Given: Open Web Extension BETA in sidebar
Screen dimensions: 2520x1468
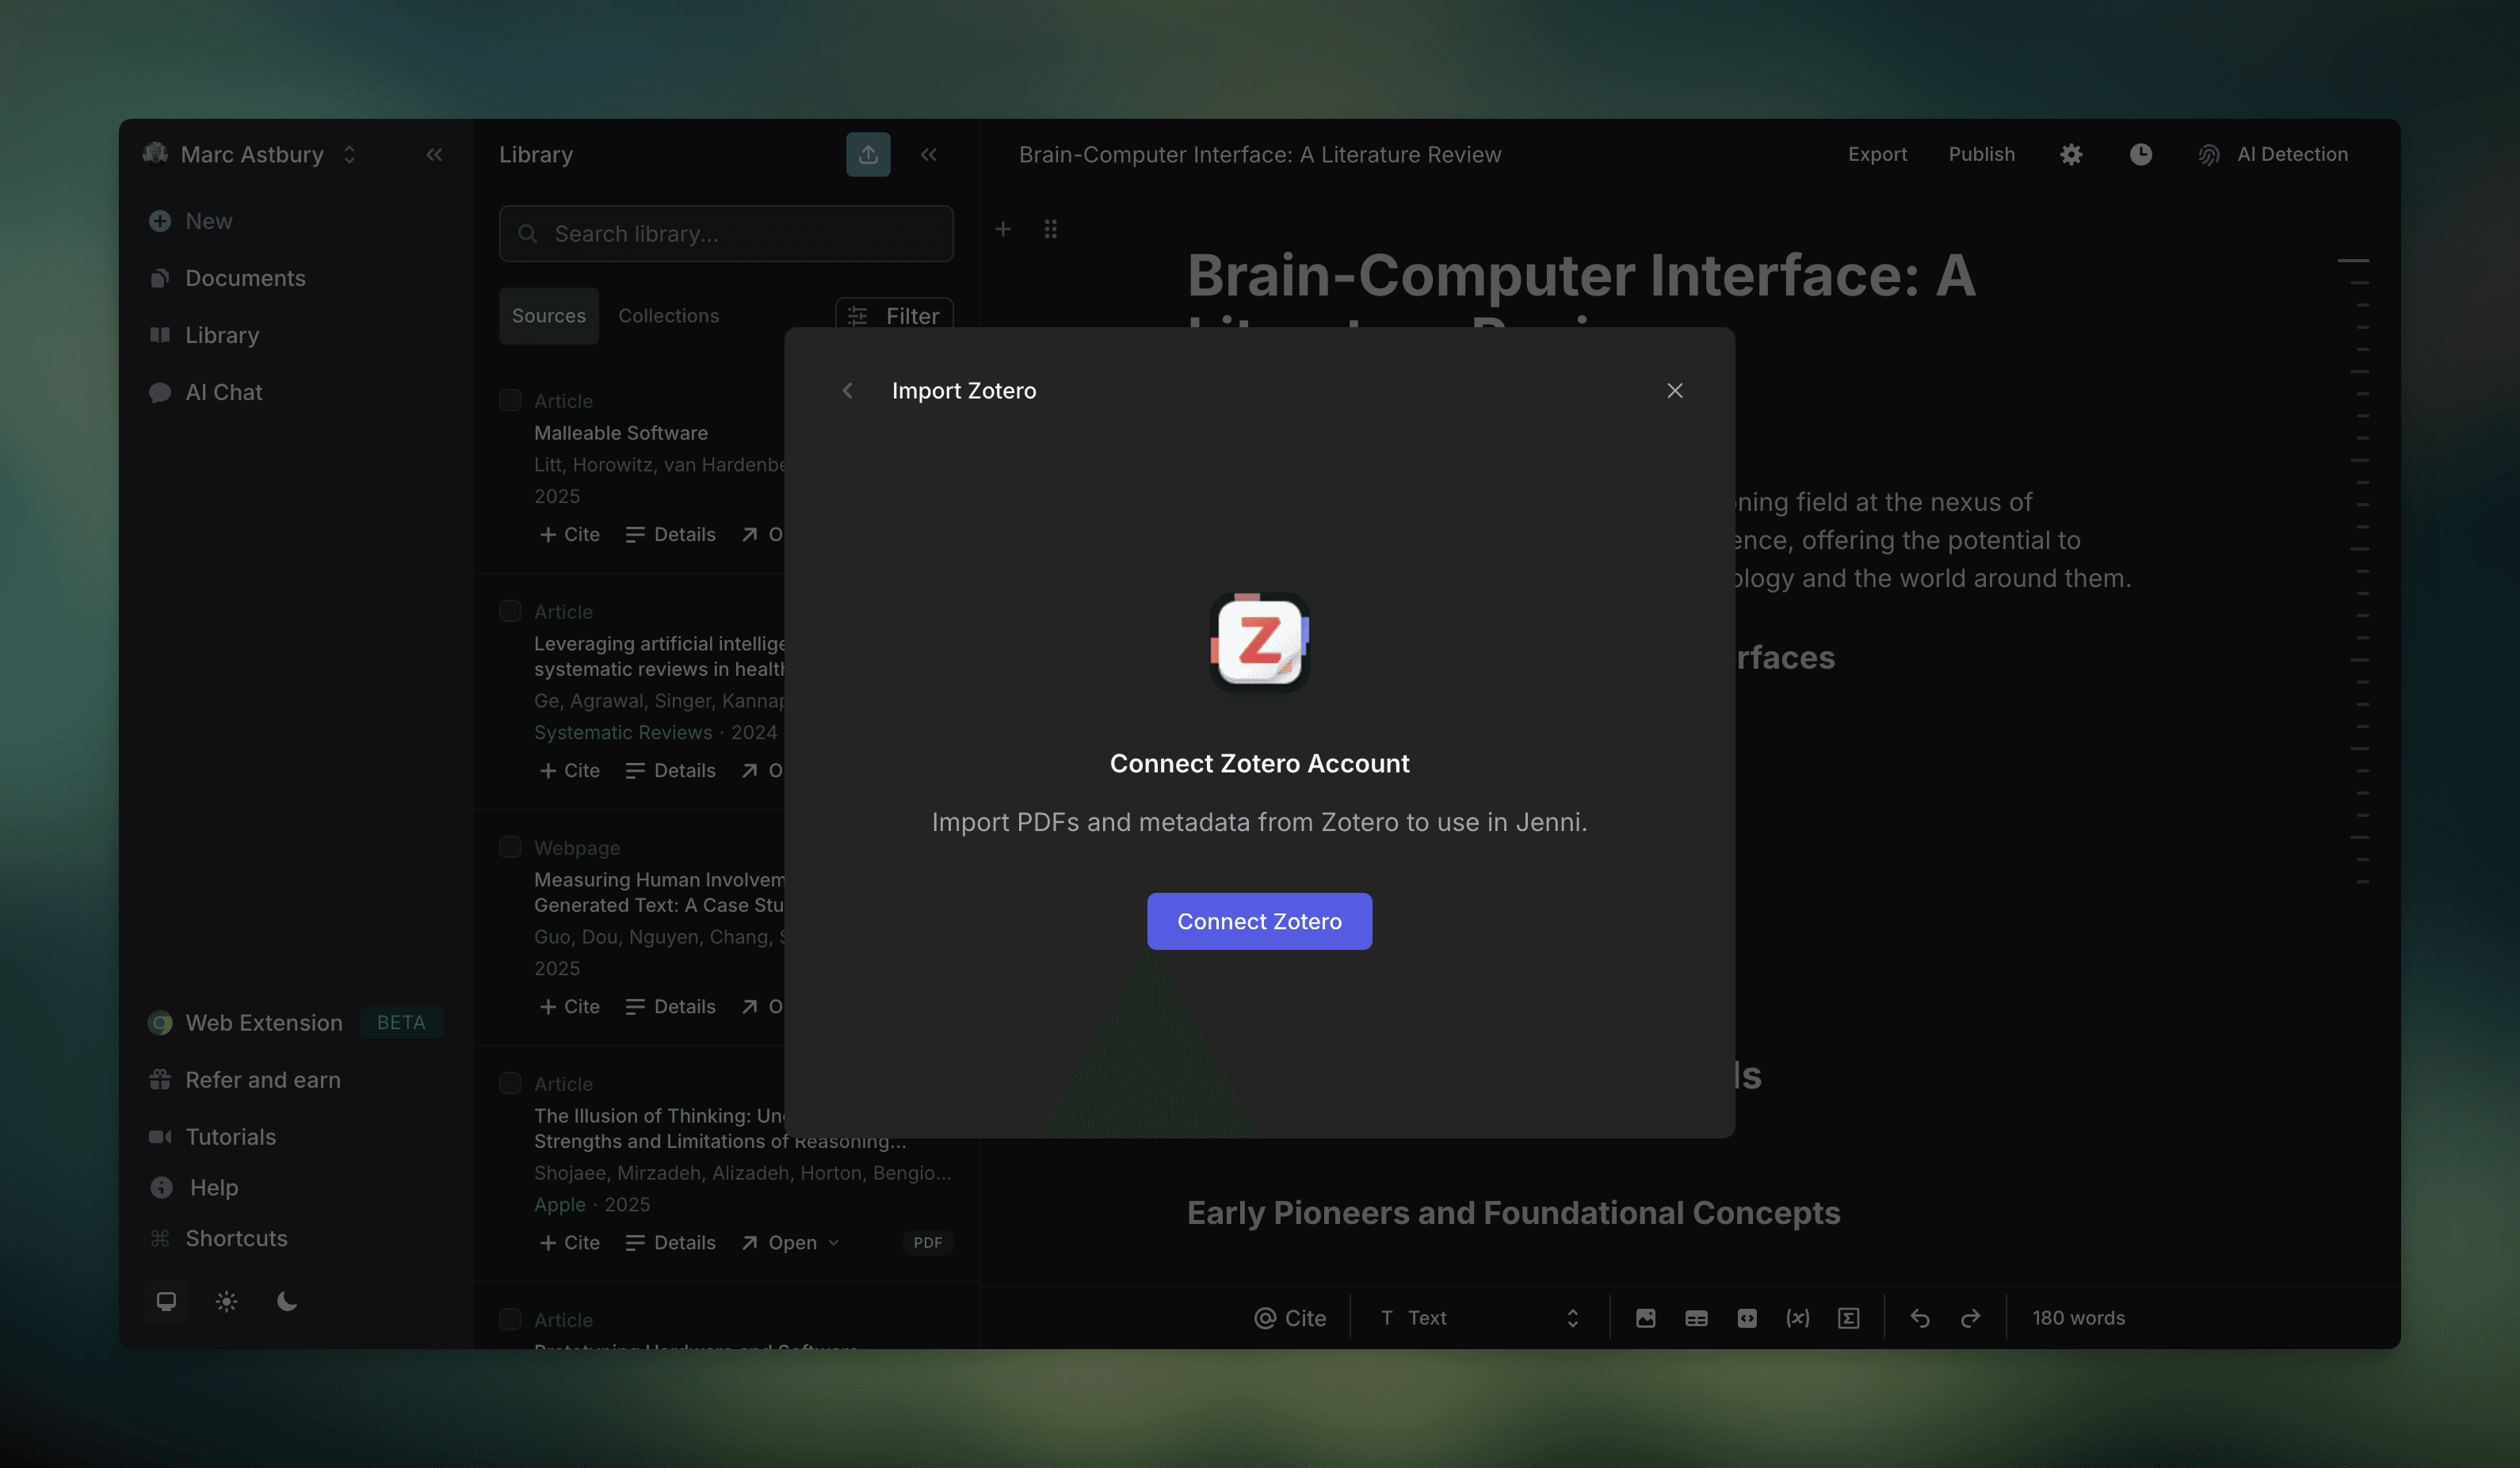Looking at the screenshot, I should coord(295,1023).
